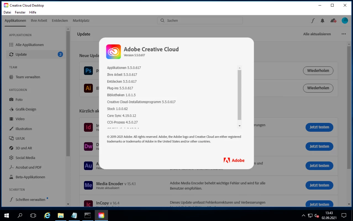Image resolution: width=353 pixels, height=221 pixels.
Task: Click Wiederholen for Photoshop
Action: tap(318, 71)
